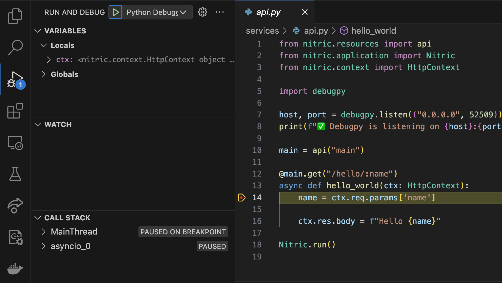502x283 pixels.
Task: Click line number 18 in the gutter
Action: (x=257, y=245)
